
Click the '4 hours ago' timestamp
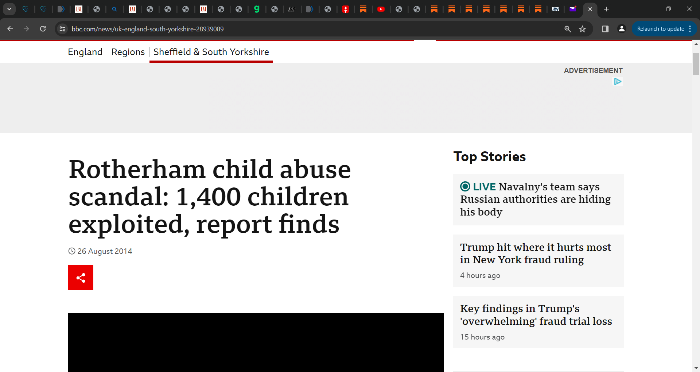tap(480, 275)
